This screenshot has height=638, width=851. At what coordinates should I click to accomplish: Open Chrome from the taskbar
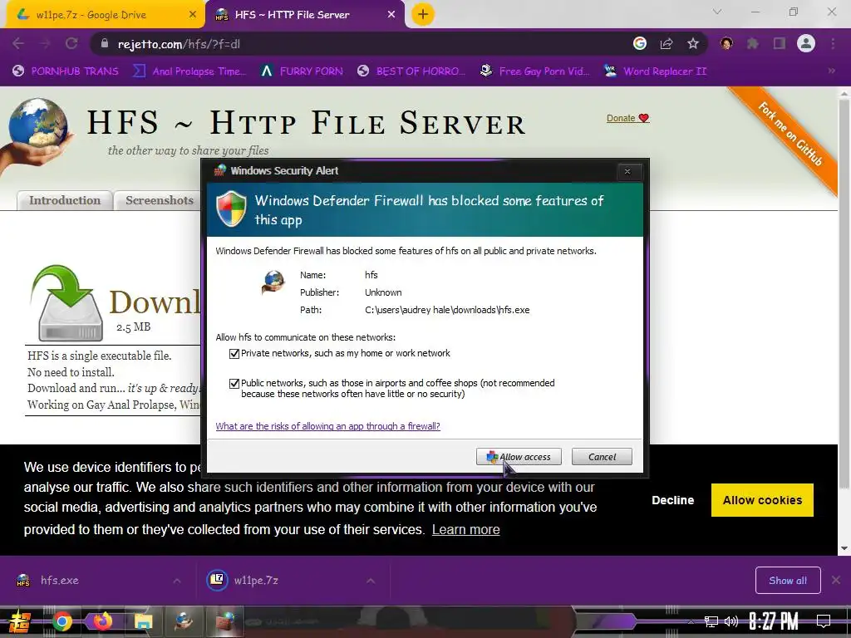(x=61, y=621)
